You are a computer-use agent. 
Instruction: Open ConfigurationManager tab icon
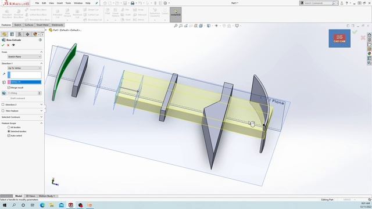20,34
